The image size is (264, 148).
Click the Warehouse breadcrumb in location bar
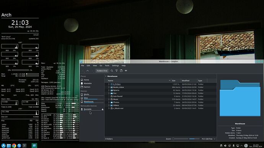pos(112,76)
